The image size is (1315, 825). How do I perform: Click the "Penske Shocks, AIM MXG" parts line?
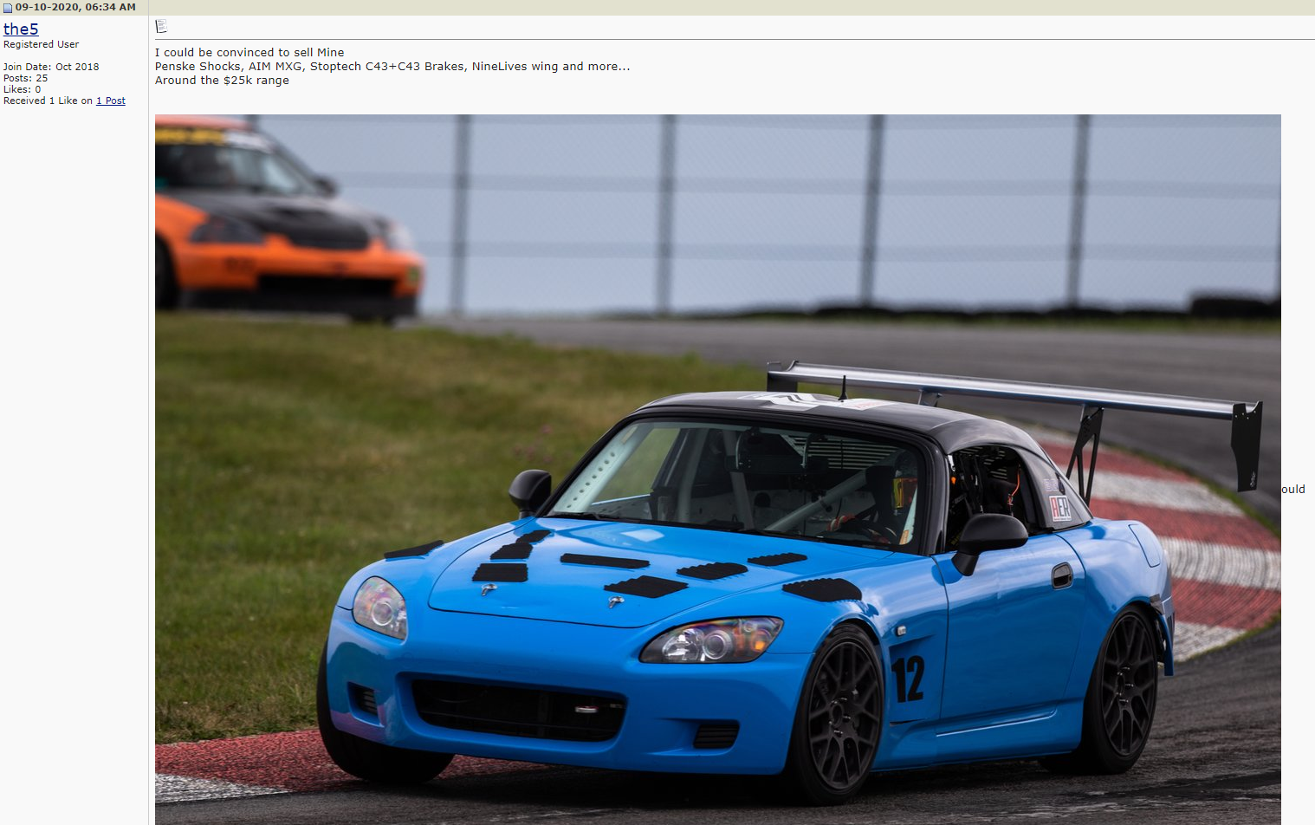[392, 67]
